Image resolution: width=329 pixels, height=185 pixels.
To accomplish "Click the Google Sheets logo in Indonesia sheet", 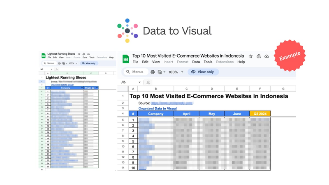I will 126,59.
